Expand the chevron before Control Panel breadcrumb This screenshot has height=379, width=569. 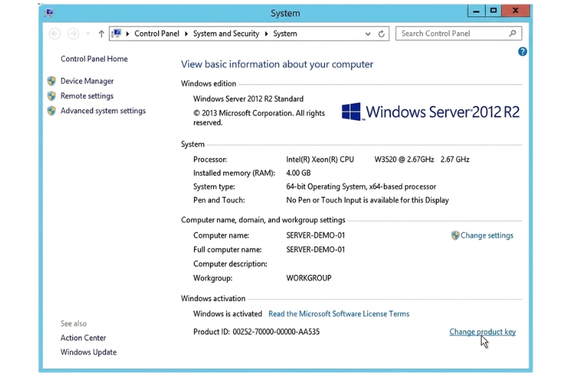click(x=127, y=33)
